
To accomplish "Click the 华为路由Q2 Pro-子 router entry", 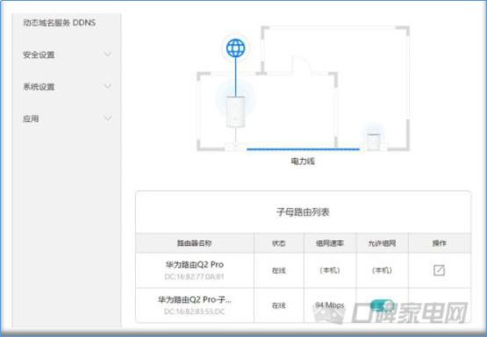I will click(x=195, y=300).
